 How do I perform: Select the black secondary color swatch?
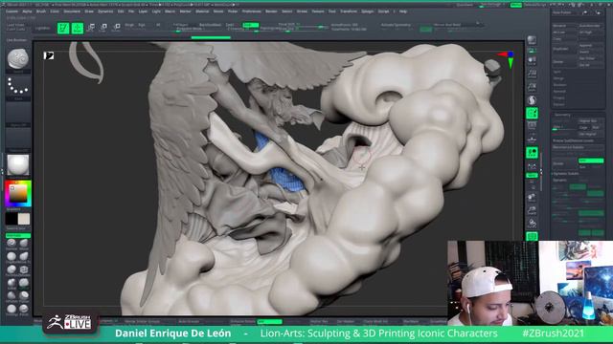(11, 219)
